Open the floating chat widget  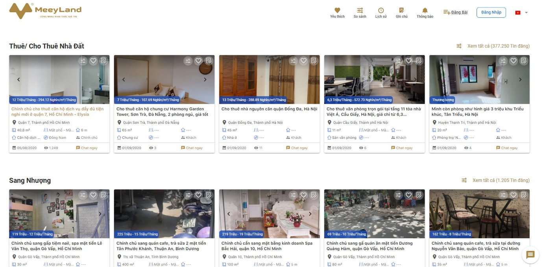pyautogui.click(x=530, y=254)
